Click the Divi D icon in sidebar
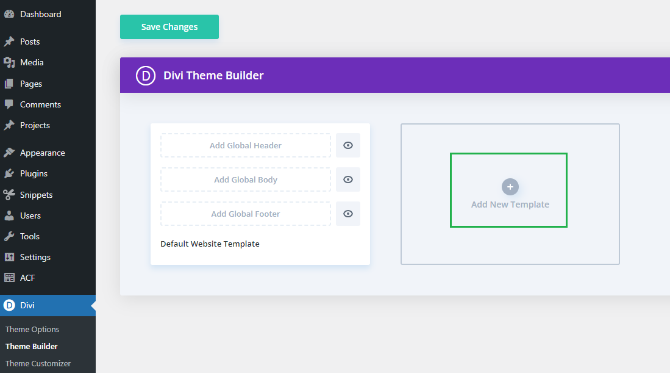Image resolution: width=670 pixels, height=373 pixels. pyautogui.click(x=9, y=305)
